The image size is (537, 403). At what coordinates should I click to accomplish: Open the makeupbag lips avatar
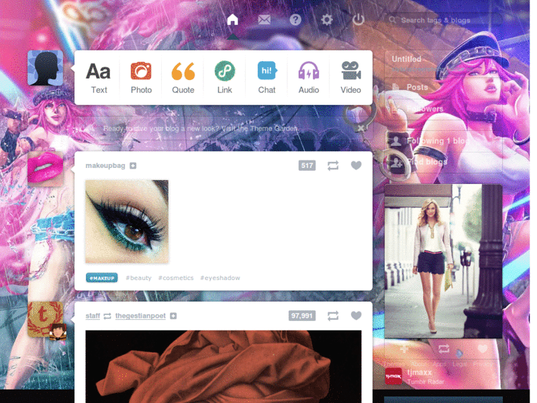click(45, 169)
